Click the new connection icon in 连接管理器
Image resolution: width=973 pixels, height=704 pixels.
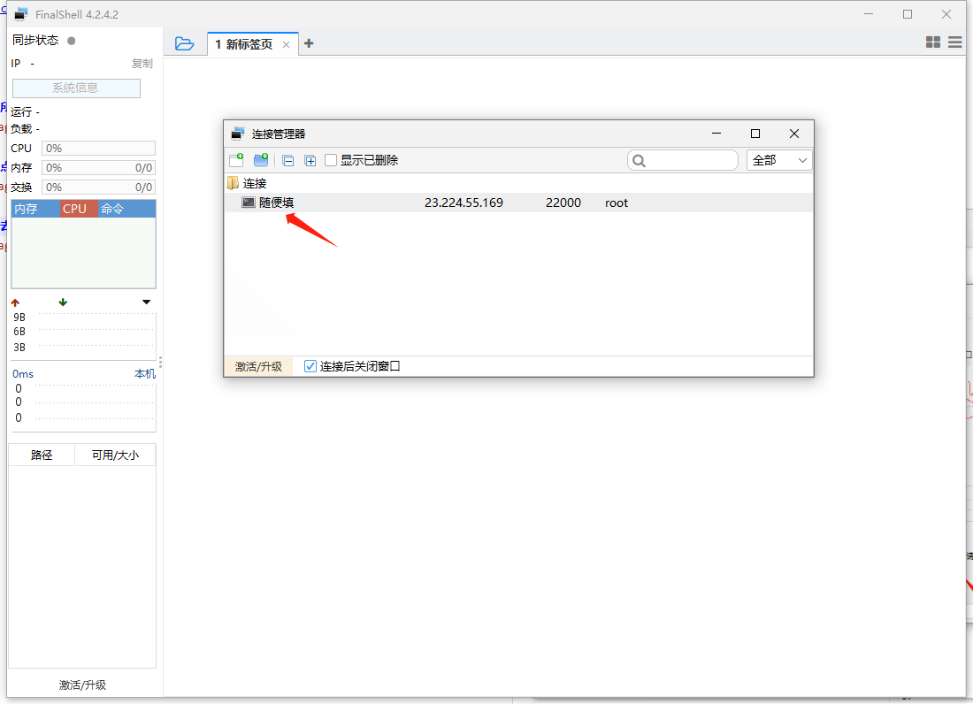pos(236,160)
